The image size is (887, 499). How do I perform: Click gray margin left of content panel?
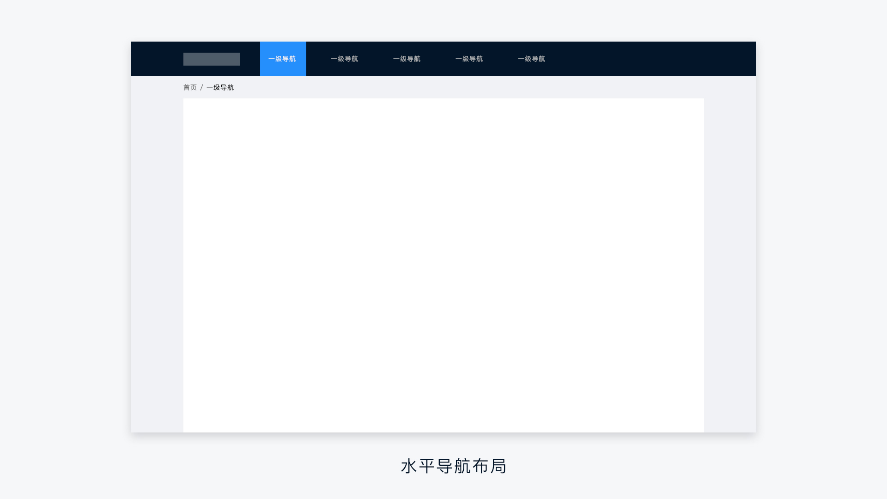pyautogui.click(x=157, y=263)
